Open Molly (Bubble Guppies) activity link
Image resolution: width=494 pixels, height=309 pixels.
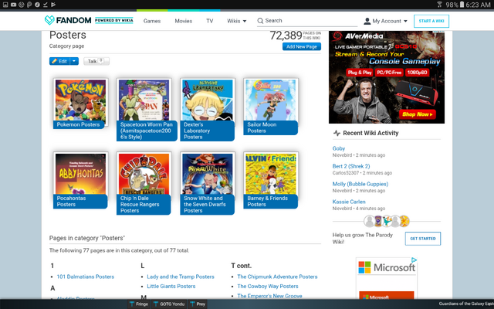[360, 184]
